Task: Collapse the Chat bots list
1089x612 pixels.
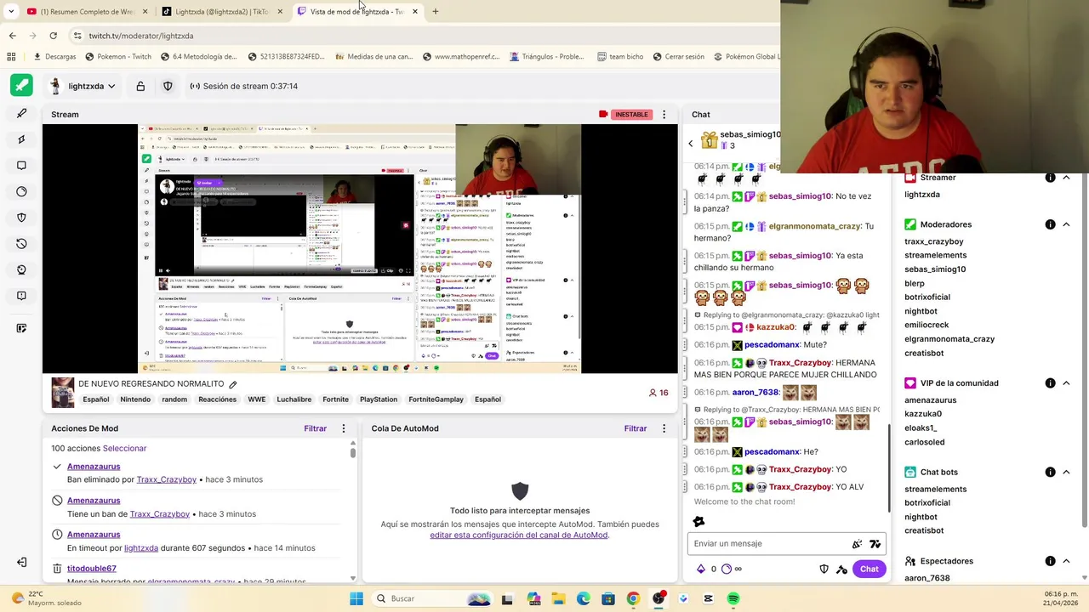Action: 1066,472
